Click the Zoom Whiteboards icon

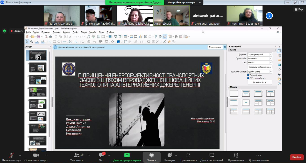212,155
